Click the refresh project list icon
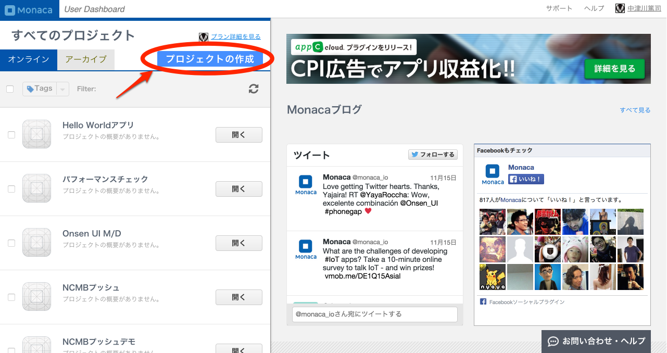667x353 pixels. tap(254, 89)
